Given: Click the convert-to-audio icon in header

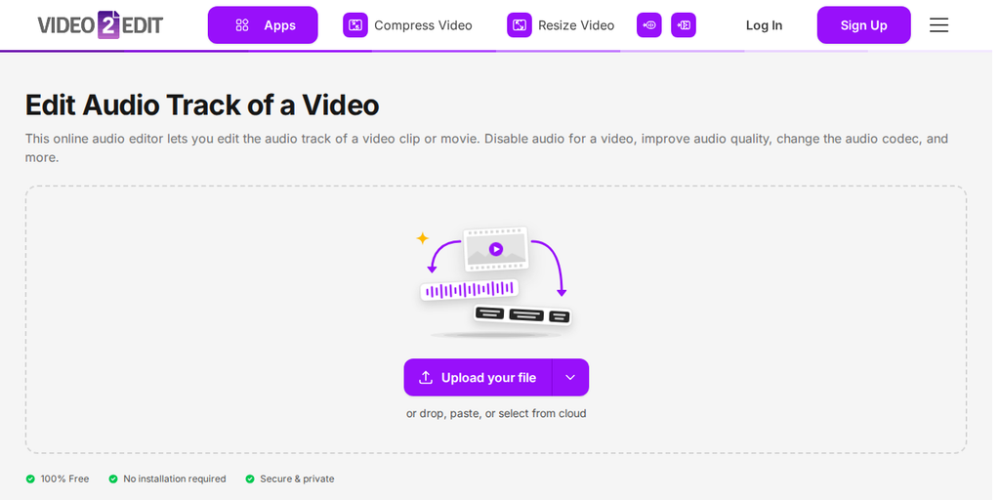Looking at the screenshot, I should (649, 25).
